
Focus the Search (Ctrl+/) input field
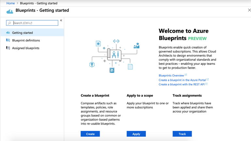pos(32,23)
